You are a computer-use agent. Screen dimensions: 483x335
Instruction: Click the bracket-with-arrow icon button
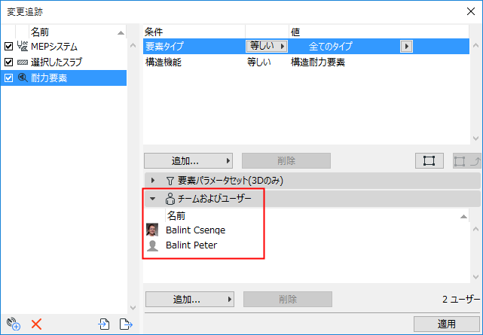pos(467,160)
